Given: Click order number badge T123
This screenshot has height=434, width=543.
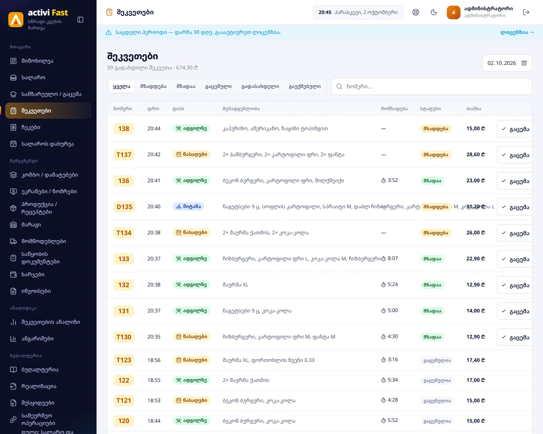Looking at the screenshot, I should 124,360.
